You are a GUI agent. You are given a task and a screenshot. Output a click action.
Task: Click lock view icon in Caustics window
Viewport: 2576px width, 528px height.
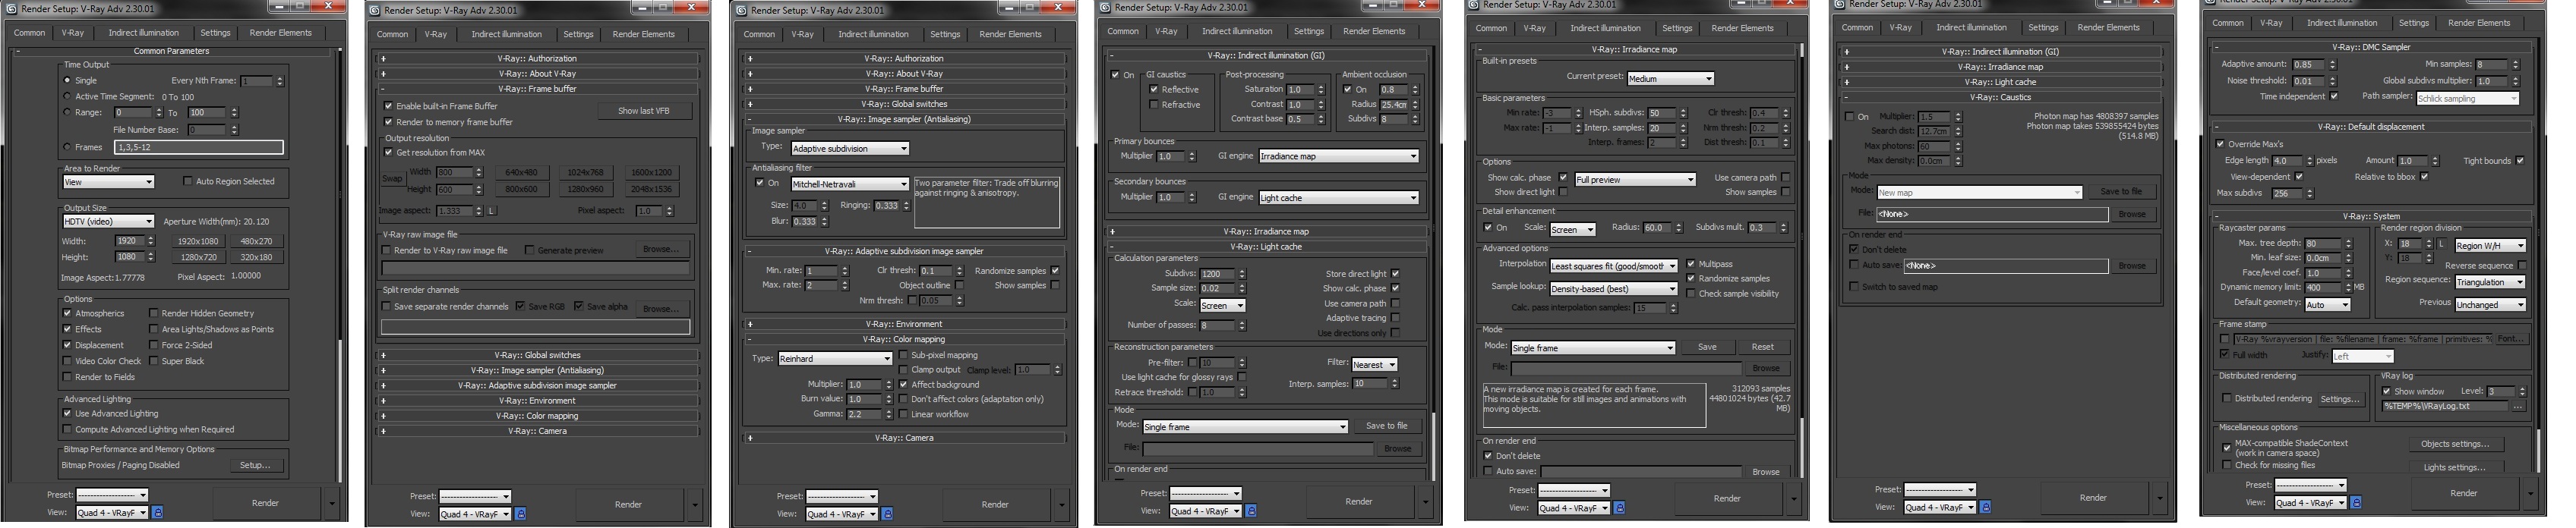(1985, 506)
